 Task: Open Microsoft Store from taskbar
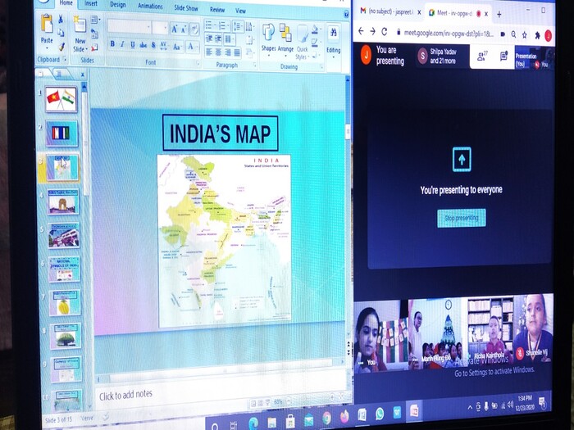coord(290,421)
